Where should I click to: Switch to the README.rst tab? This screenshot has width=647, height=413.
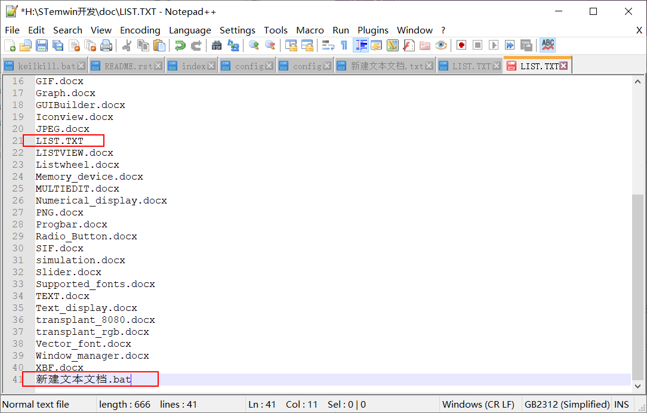pos(128,66)
